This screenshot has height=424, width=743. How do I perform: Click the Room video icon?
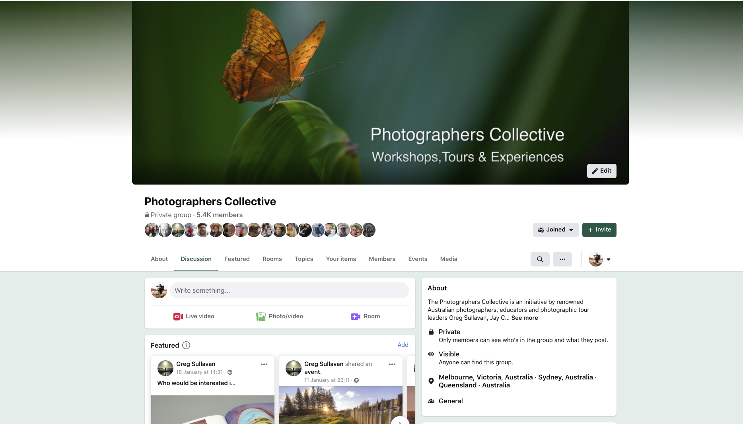[355, 317]
